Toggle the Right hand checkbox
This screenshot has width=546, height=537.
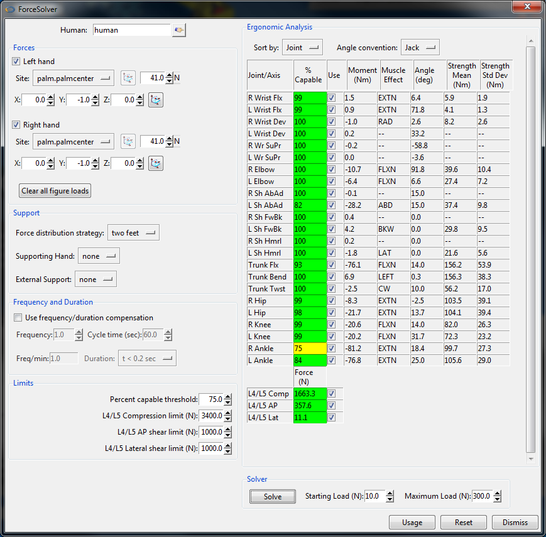[x=16, y=124]
